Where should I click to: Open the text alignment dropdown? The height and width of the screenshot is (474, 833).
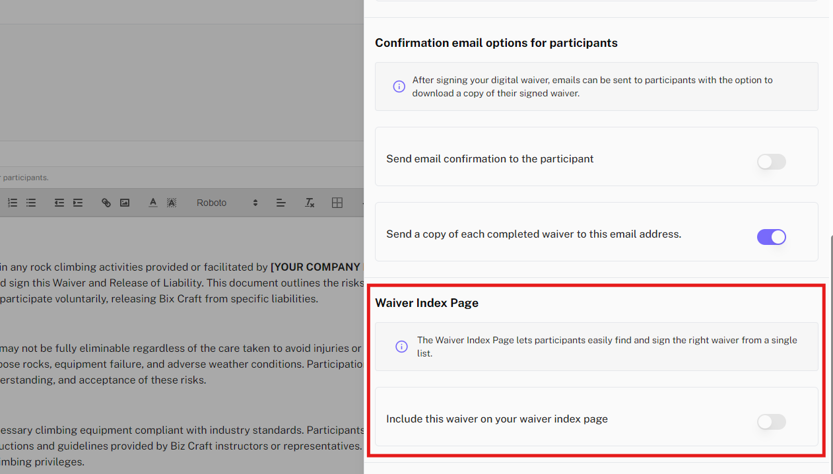tap(281, 203)
